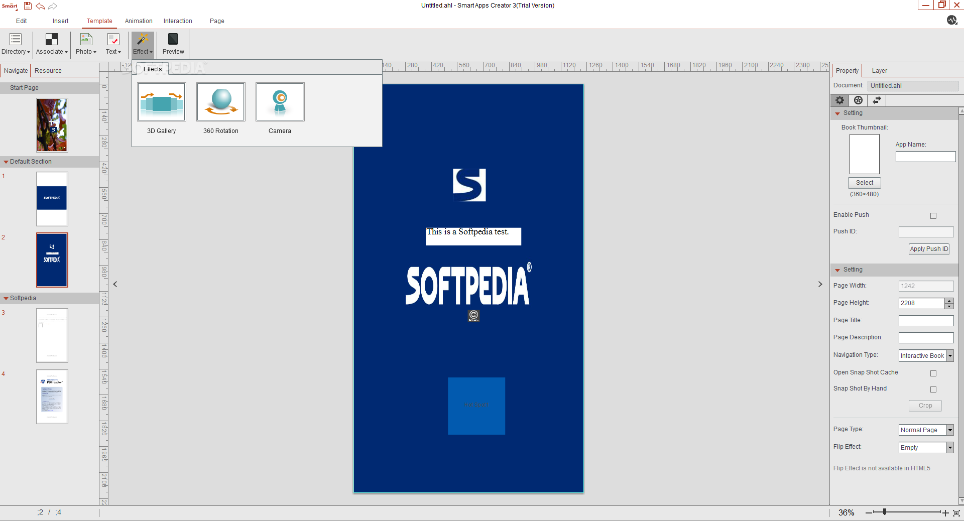The width and height of the screenshot is (964, 522).
Task: Choose the Camera effect
Action: [x=280, y=102]
